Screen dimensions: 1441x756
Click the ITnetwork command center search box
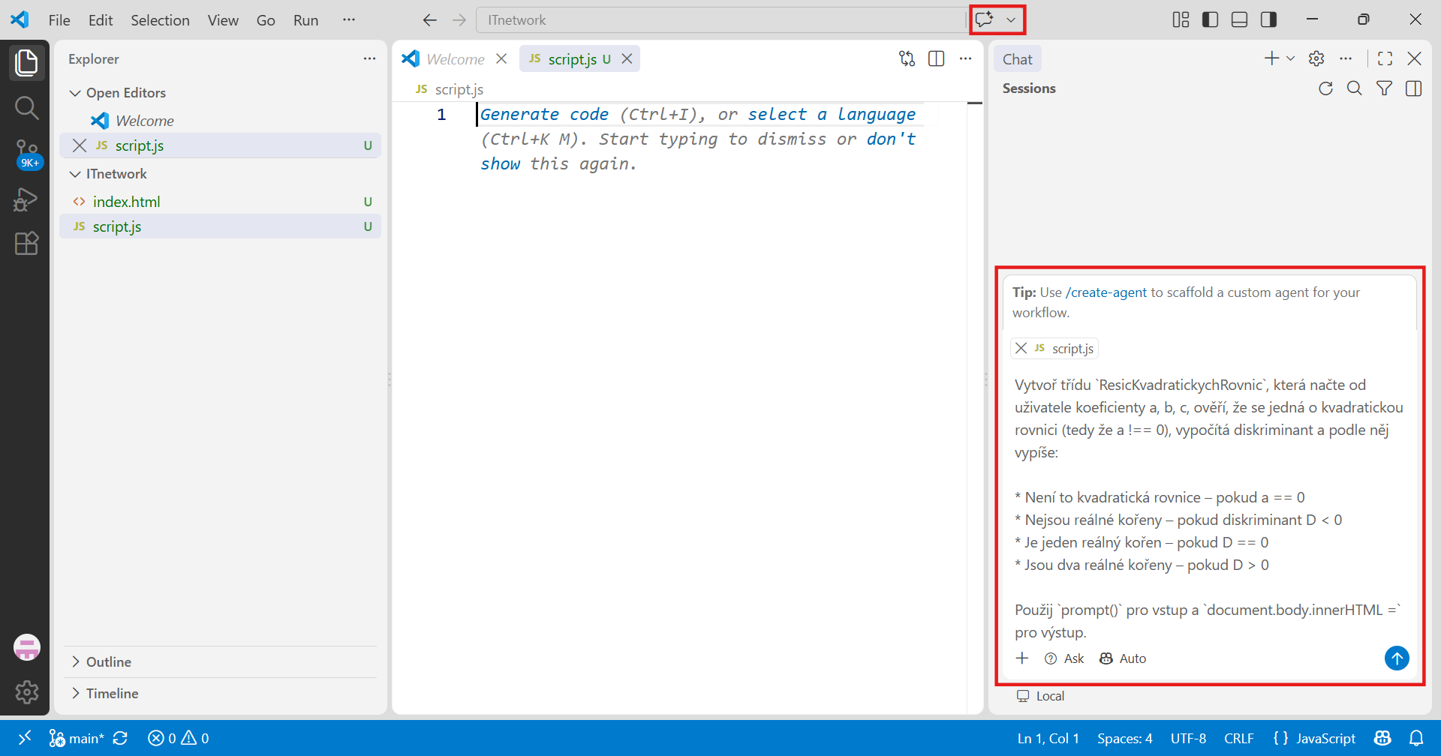[720, 20]
